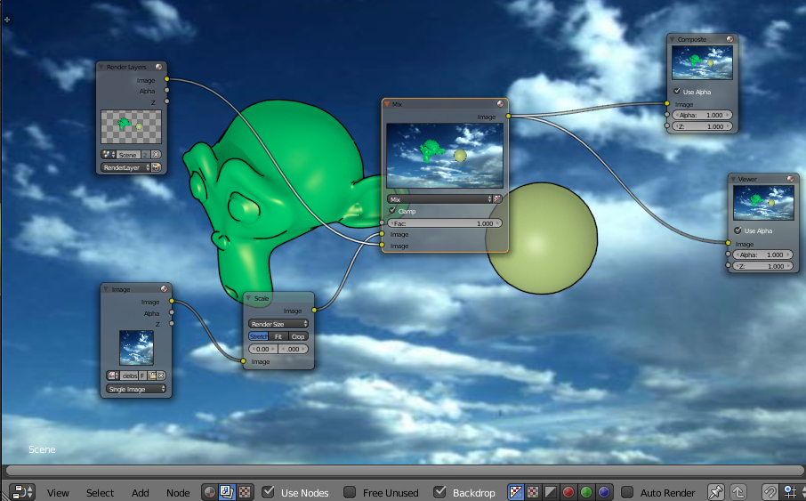This screenshot has height=501, width=806.
Task: Click the plus icon to open the side panel
Action: click(7, 20)
